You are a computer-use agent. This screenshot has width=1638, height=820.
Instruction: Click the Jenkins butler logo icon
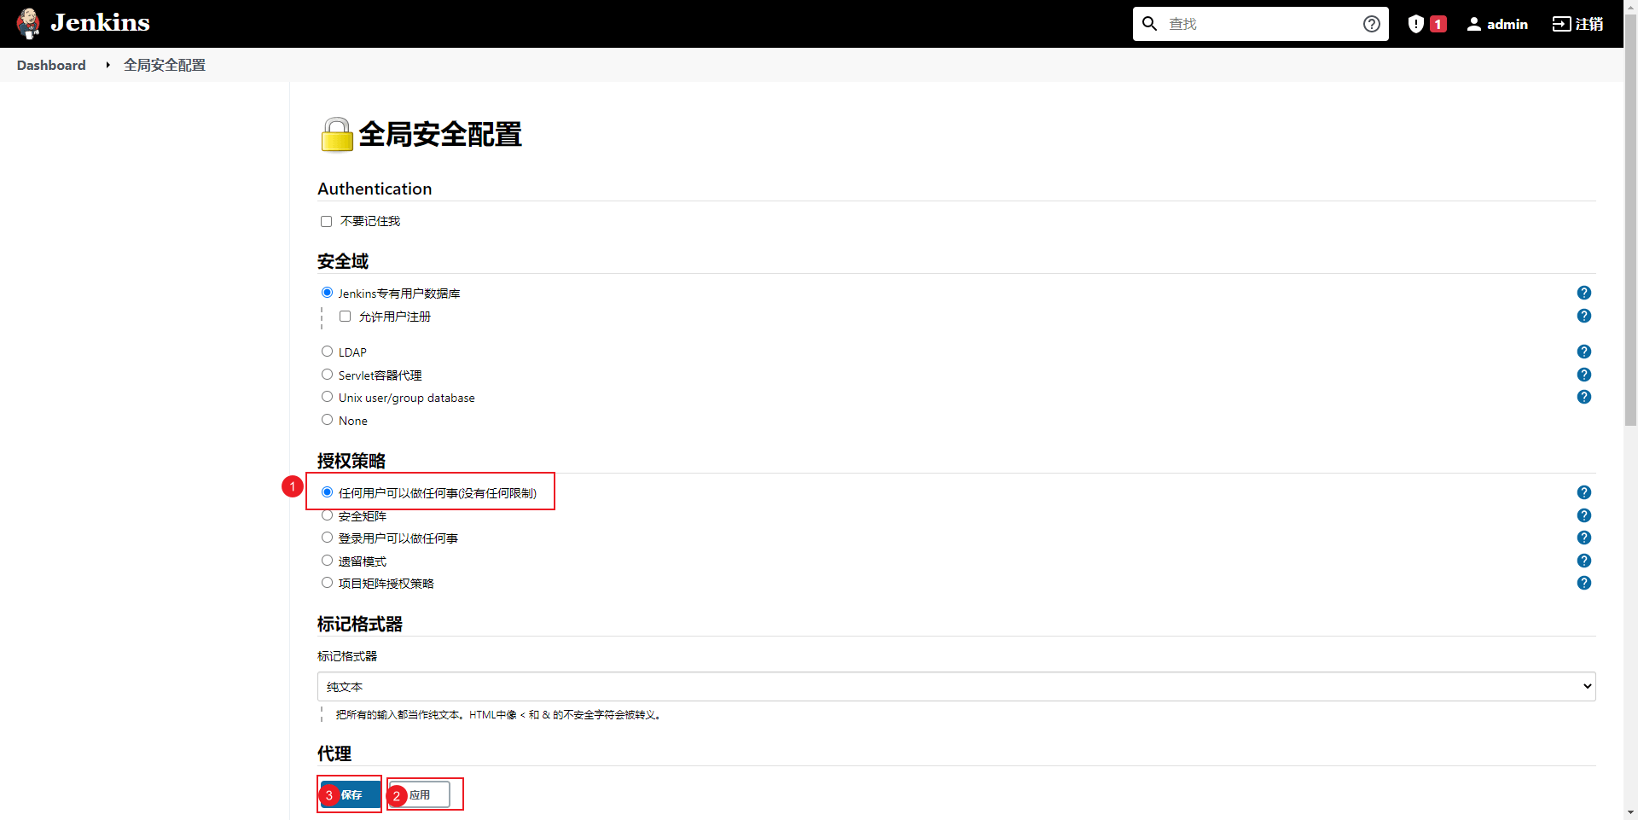click(28, 24)
